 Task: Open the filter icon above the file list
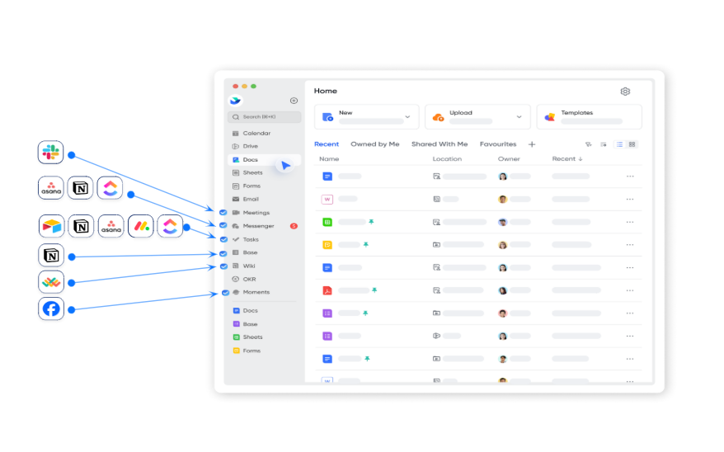coord(588,144)
